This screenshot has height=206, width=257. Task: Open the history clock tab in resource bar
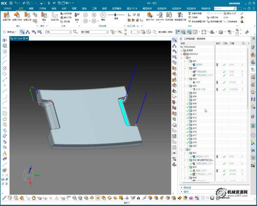(253, 135)
